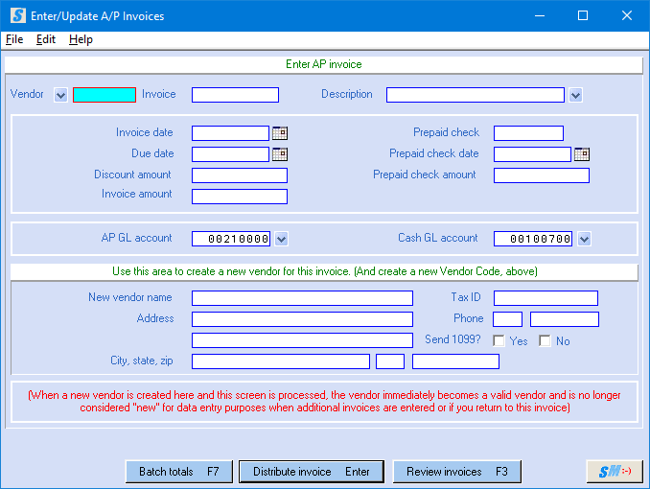Click the Prepaid check amount field
Screen dimensions: 650x489
point(542,175)
